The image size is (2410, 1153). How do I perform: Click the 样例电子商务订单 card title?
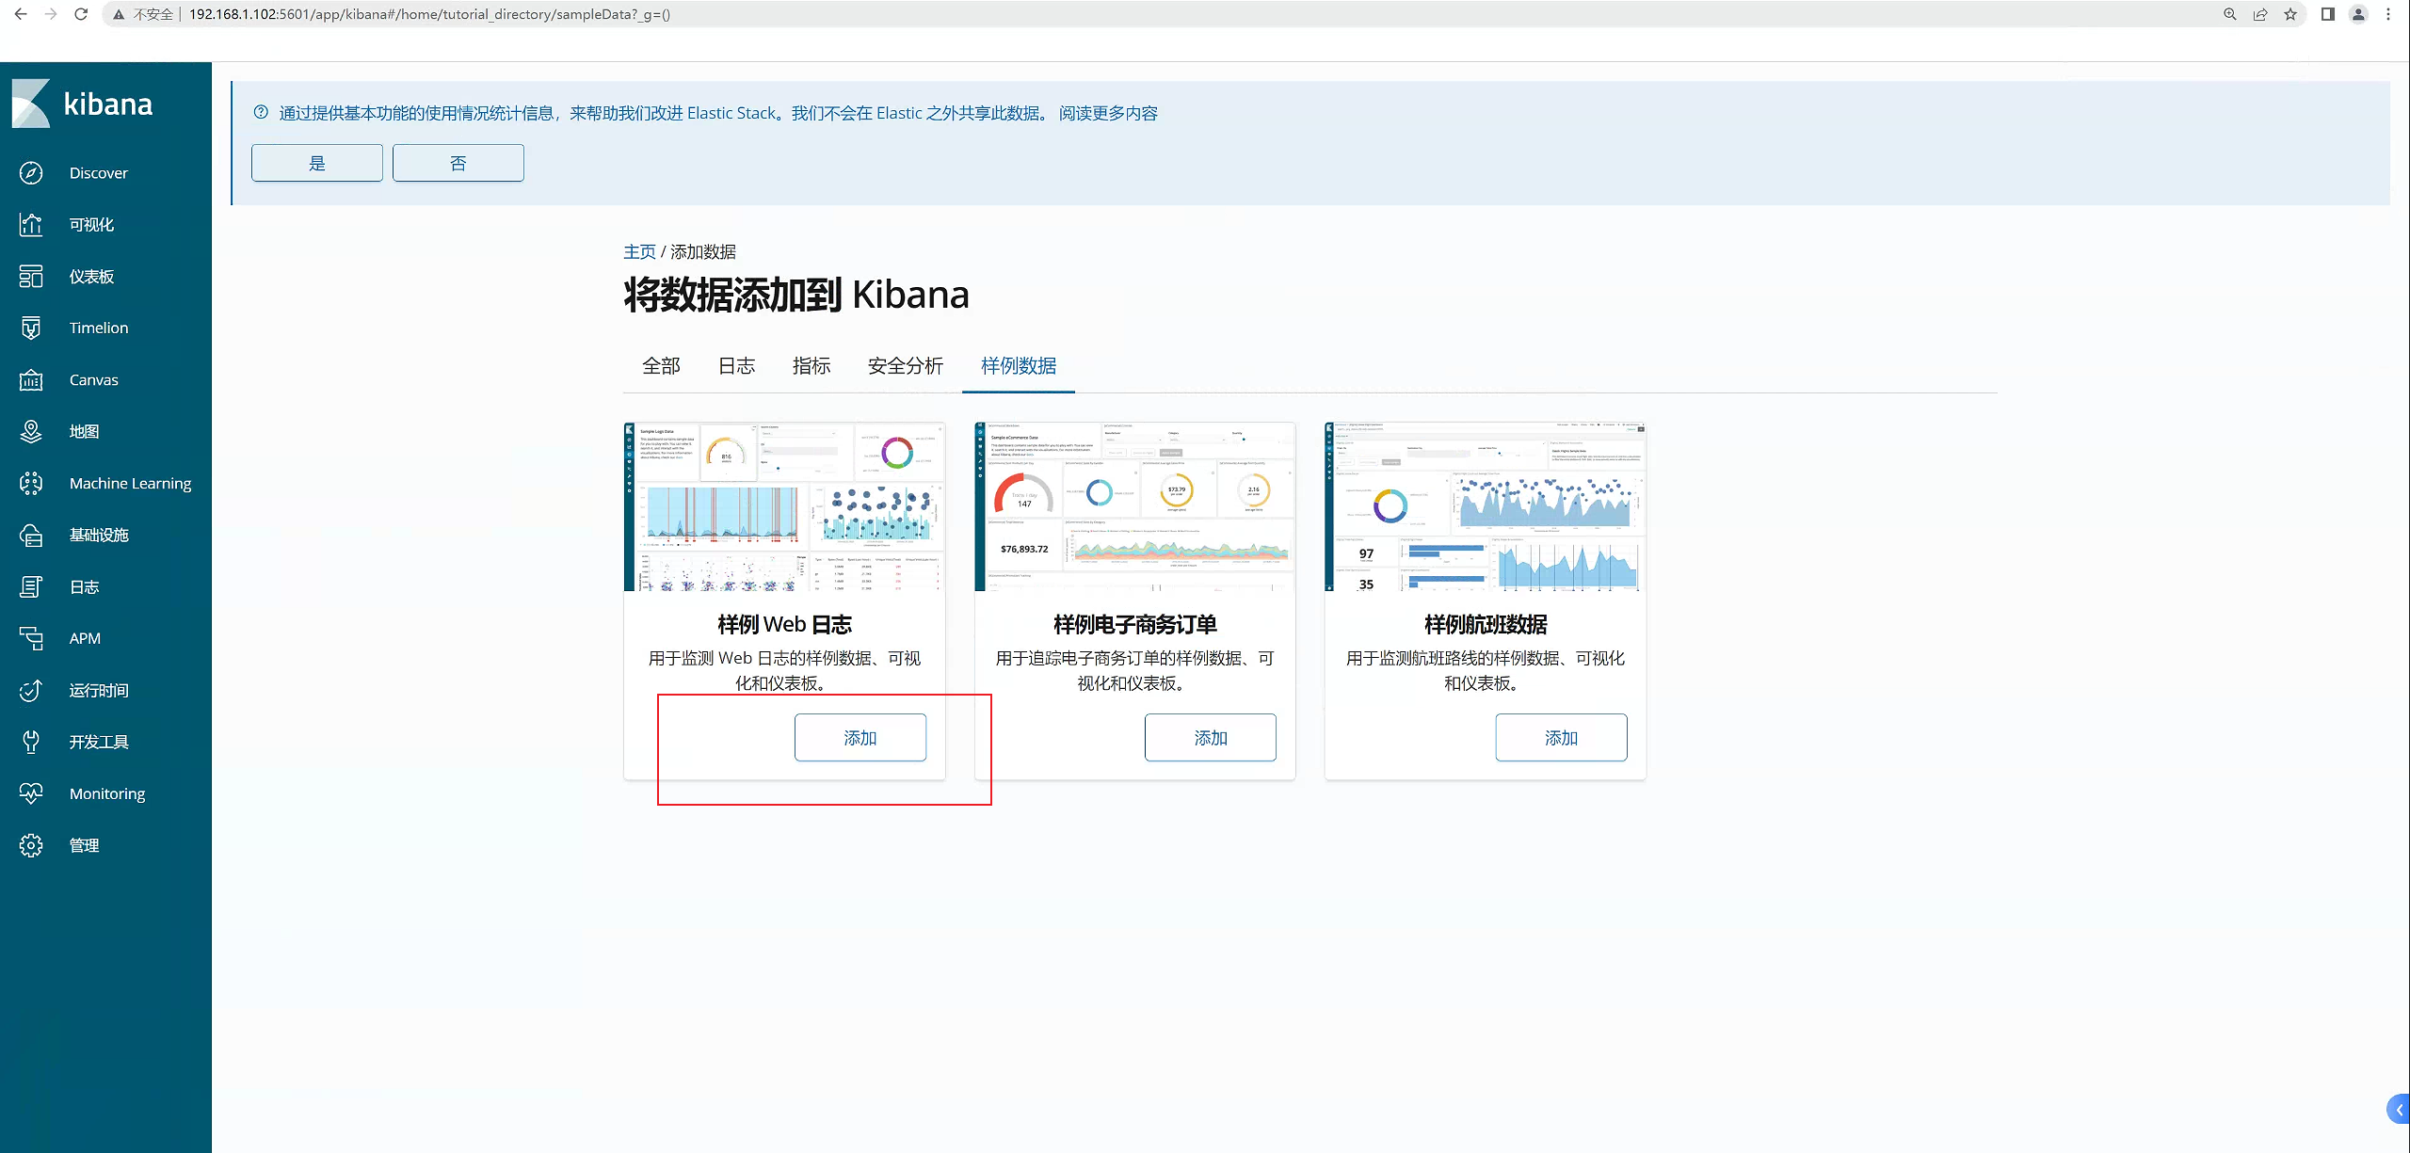coord(1135,625)
